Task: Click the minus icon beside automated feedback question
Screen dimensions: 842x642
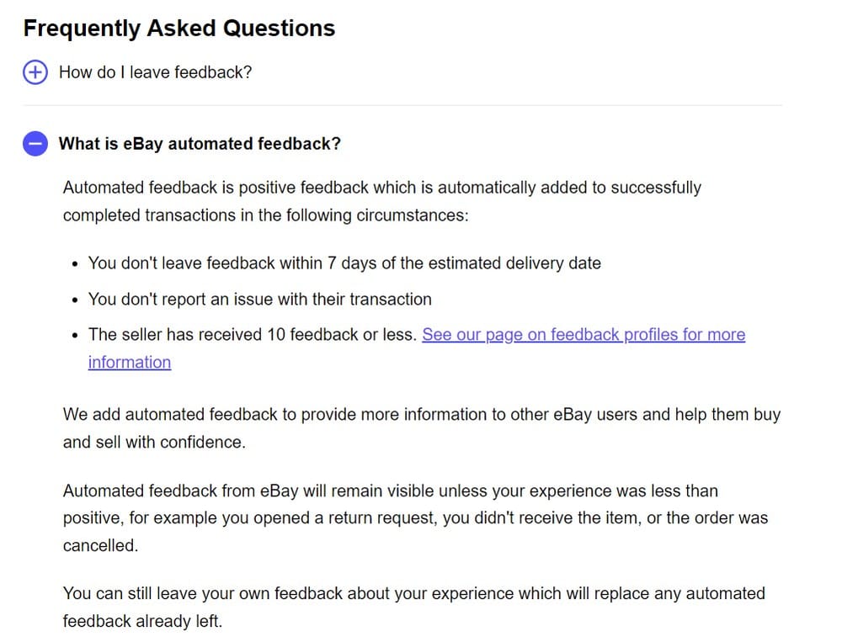Action: pos(35,144)
